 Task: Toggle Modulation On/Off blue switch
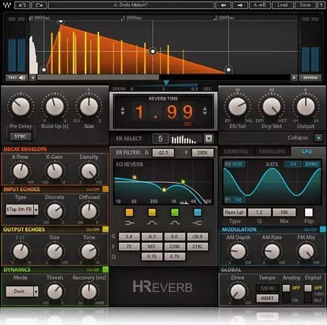[x=322, y=230]
